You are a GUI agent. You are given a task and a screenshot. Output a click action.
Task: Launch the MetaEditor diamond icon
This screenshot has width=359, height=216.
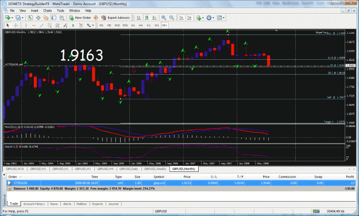coord(96,18)
